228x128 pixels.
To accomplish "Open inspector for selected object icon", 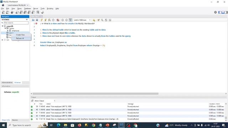I will (x=12, y=12).
